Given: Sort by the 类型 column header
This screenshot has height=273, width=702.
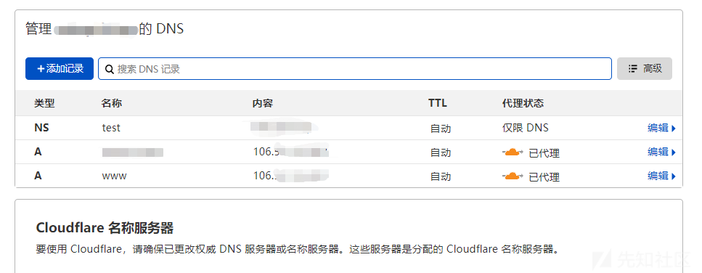Looking at the screenshot, I should (44, 103).
